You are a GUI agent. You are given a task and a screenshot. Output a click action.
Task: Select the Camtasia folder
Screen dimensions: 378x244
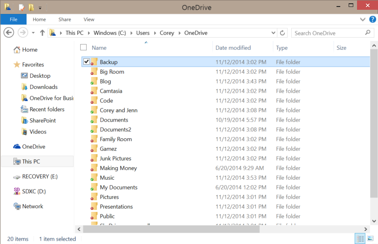[x=111, y=91]
